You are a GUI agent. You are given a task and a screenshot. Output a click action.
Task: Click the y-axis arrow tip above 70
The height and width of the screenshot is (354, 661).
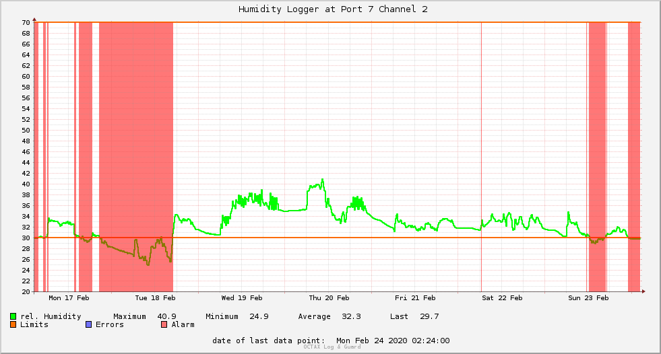[34, 20]
